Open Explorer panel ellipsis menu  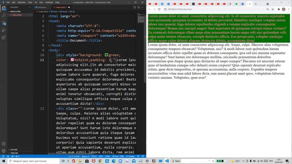click(30, 7)
